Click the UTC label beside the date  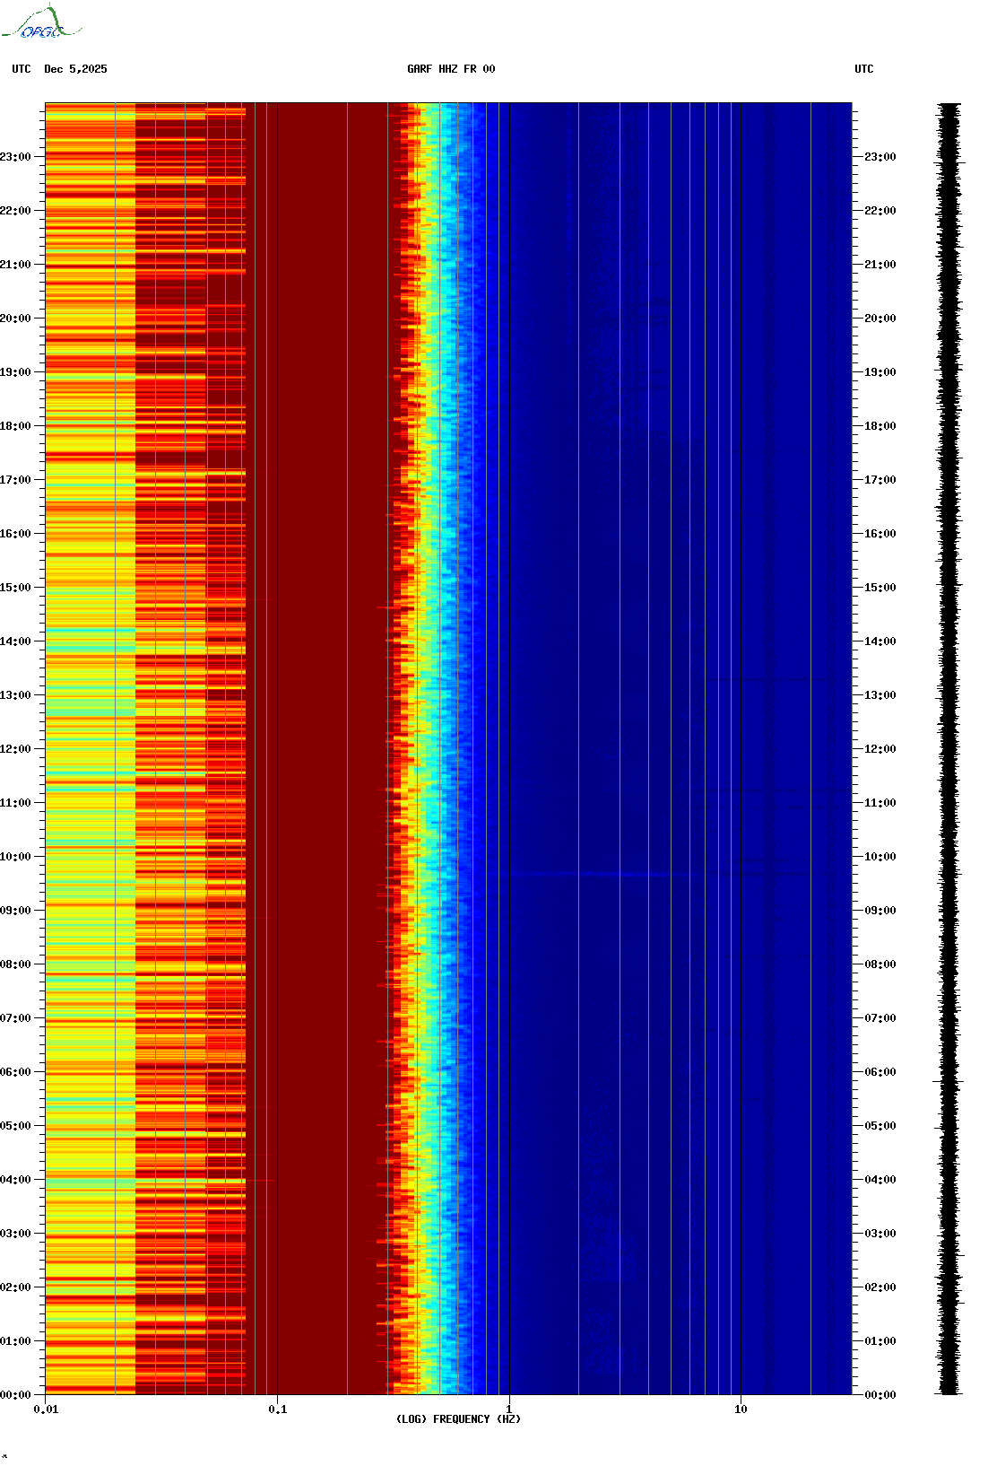coord(22,69)
